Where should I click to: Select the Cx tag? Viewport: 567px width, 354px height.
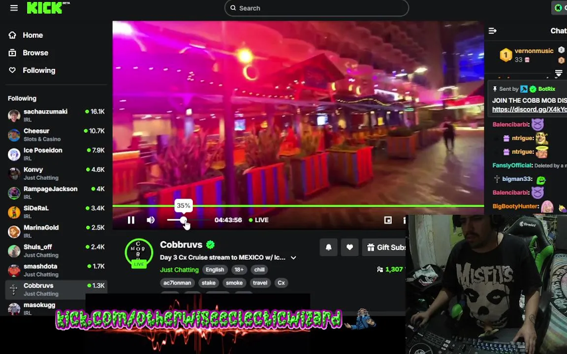(282, 283)
